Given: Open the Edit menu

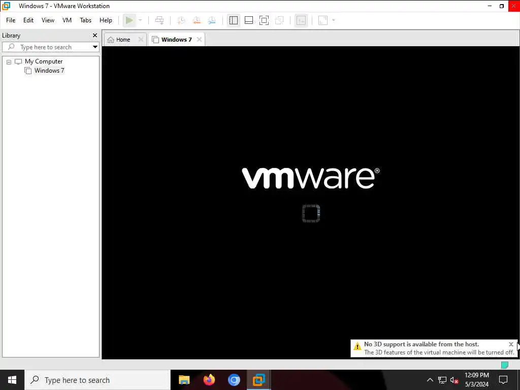Looking at the screenshot, I should (28, 20).
